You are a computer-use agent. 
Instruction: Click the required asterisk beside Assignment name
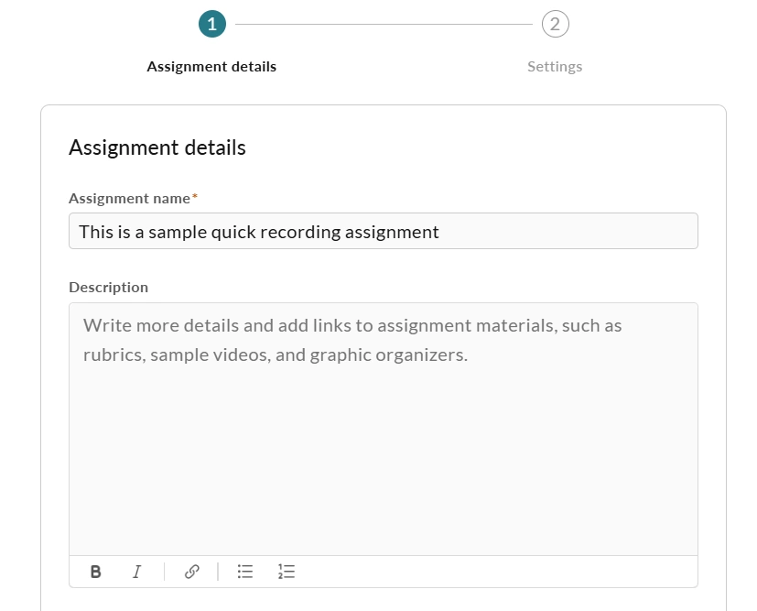(x=195, y=196)
